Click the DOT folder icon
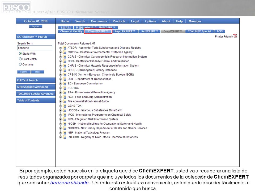 (65, 79)
